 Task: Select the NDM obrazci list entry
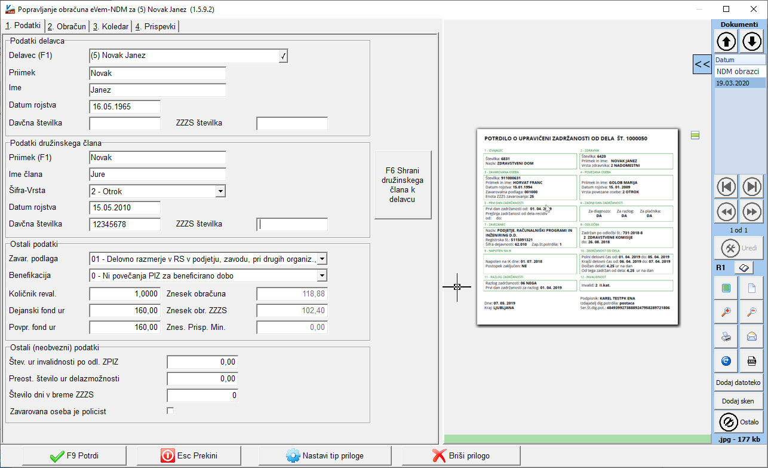pos(740,71)
